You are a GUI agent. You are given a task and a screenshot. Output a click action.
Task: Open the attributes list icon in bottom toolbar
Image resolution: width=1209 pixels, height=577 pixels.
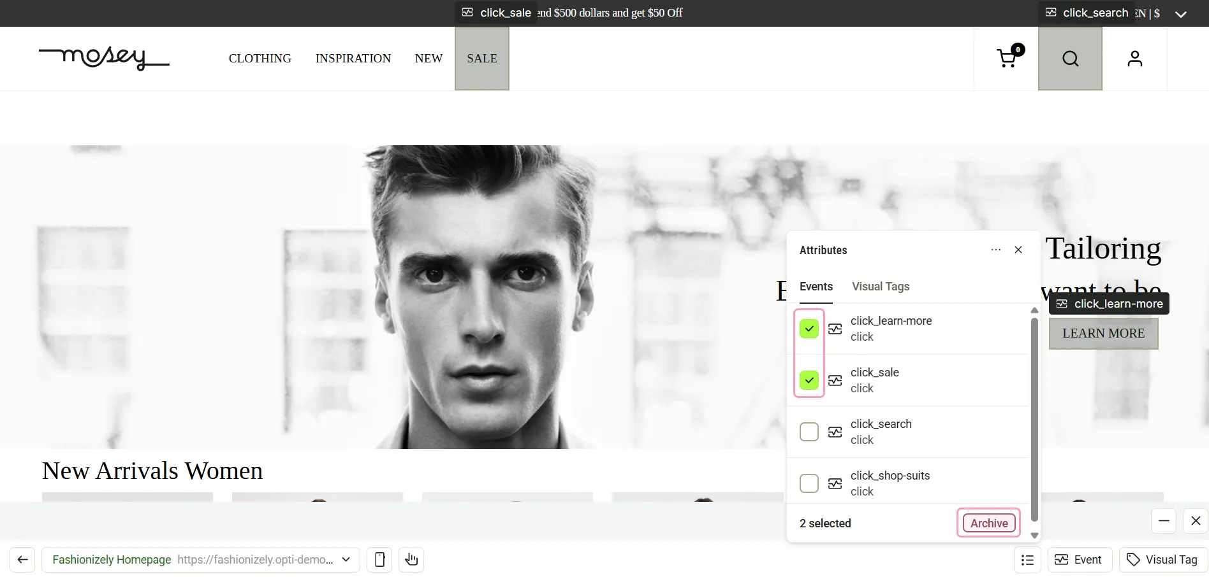pos(1027,559)
